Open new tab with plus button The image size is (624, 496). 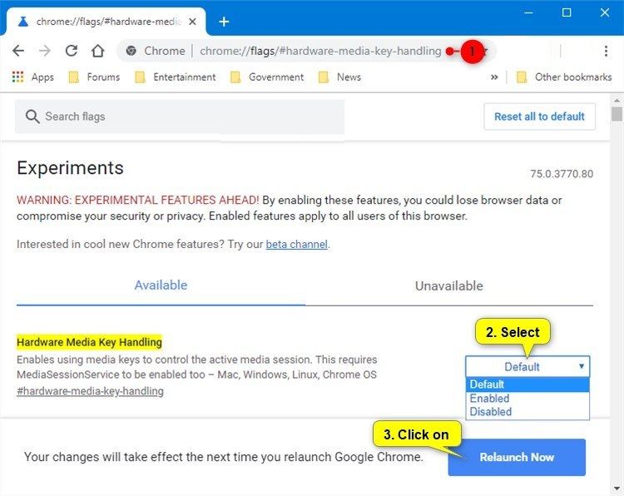(x=224, y=22)
